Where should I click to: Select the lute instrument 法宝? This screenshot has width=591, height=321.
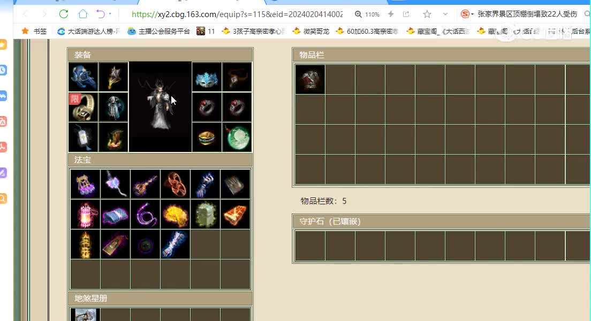click(146, 184)
